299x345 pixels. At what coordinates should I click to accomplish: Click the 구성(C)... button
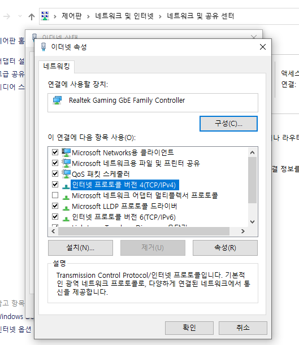228,124
